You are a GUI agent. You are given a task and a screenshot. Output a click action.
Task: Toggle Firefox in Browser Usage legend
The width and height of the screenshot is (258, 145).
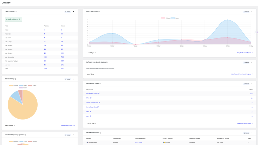(32, 86)
